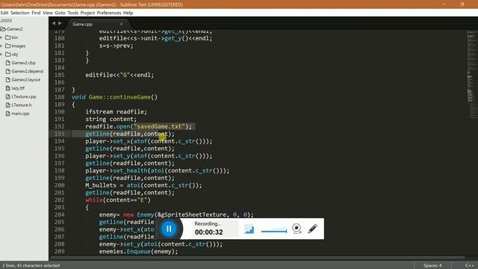Adjust the recorder volume slider
478x269 pixels.
pos(274,231)
